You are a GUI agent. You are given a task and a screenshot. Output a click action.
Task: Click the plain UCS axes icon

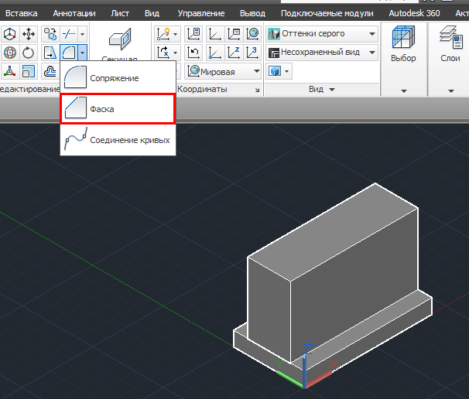click(x=214, y=34)
